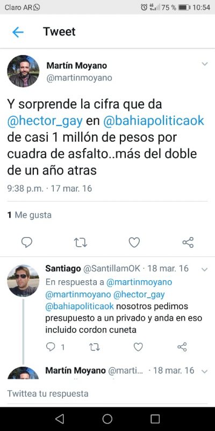Open options chevron on main tweet
The width and height of the screenshot is (215, 431).
click(x=205, y=64)
